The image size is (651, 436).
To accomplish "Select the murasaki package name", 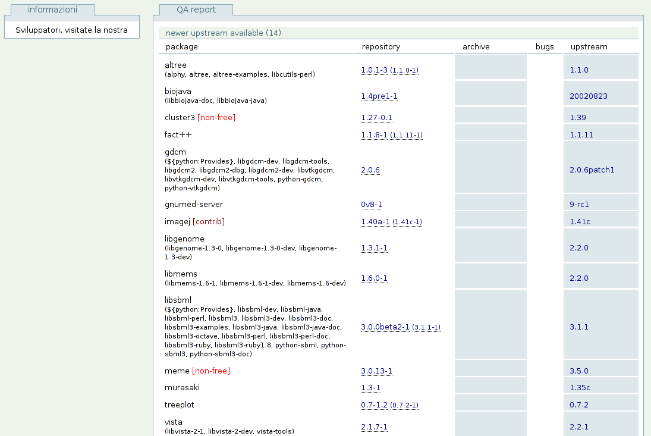I will tap(182, 387).
